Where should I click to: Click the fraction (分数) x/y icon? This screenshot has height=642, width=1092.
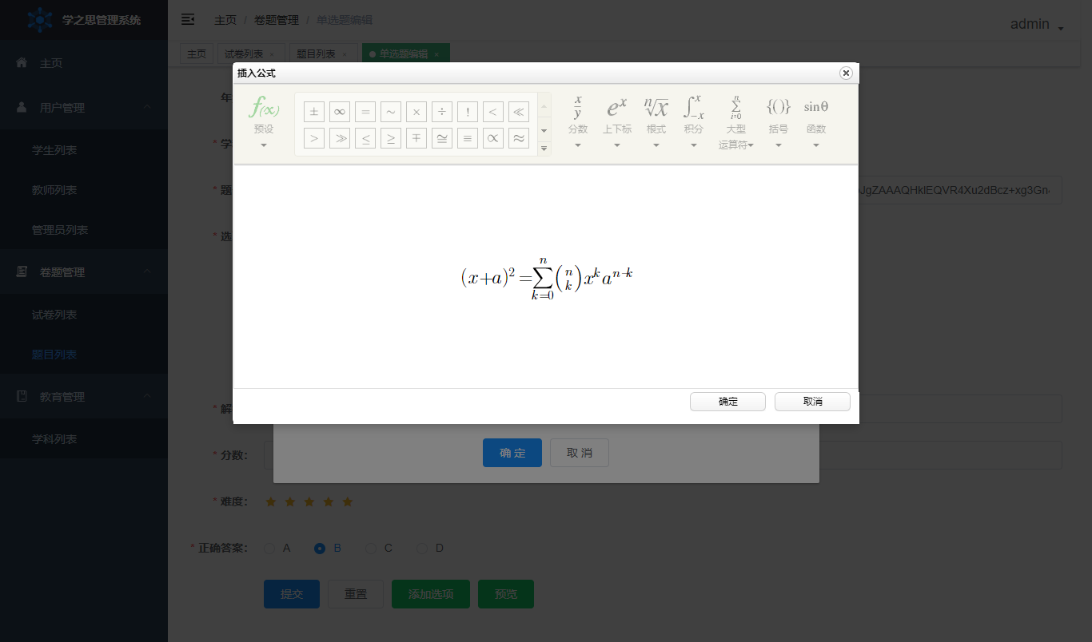[x=577, y=108]
